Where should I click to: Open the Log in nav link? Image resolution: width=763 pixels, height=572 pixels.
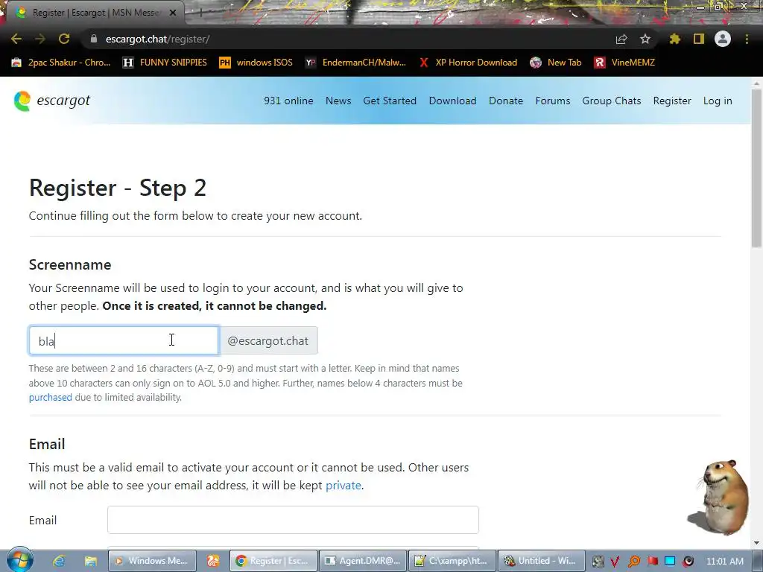718,101
